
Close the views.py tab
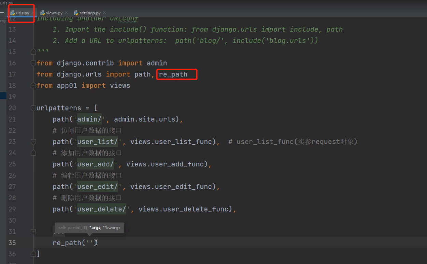[x=66, y=13]
